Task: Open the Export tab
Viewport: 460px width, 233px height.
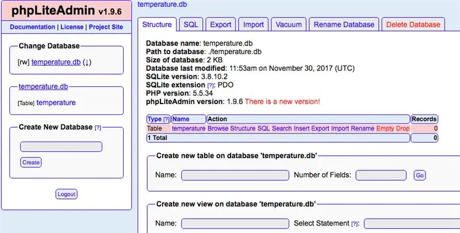Action: (x=221, y=25)
